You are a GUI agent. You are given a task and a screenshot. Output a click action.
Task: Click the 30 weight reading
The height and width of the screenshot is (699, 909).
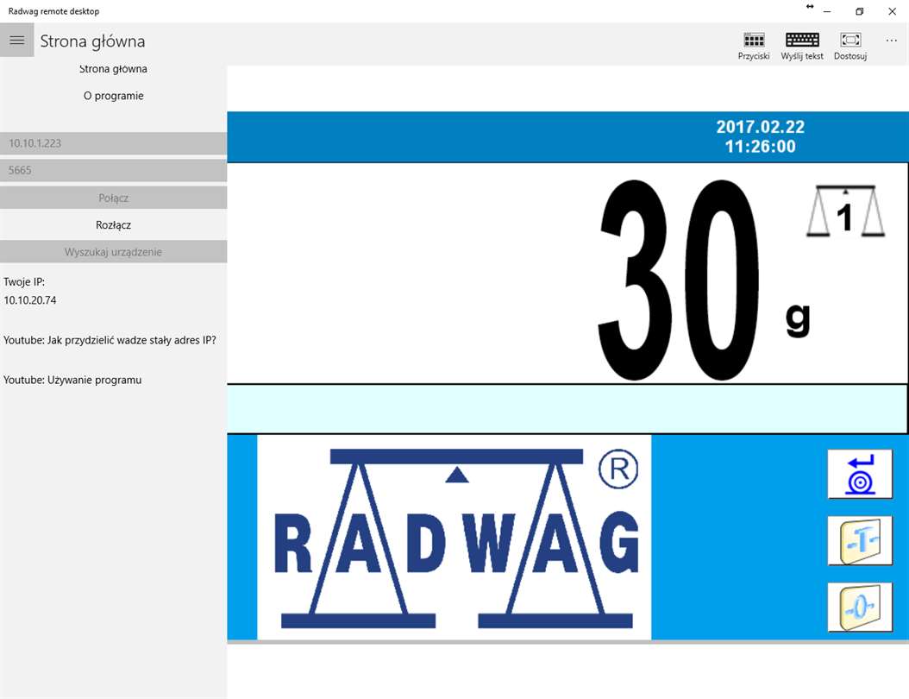[678, 280]
